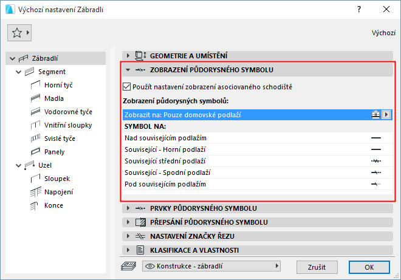401x280 pixels.
Task: Click the Segment icon in tree
Action: 29,72
